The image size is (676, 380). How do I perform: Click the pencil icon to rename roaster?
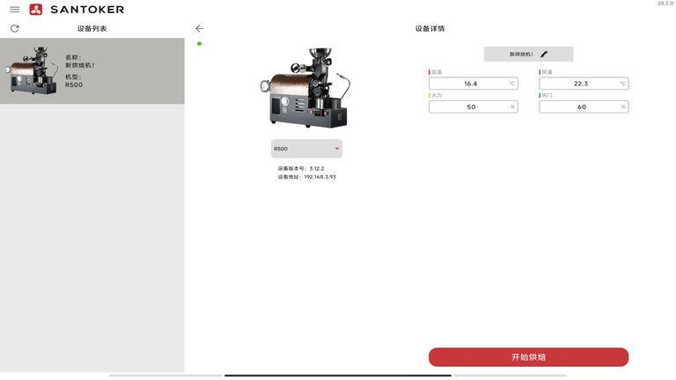[544, 55]
